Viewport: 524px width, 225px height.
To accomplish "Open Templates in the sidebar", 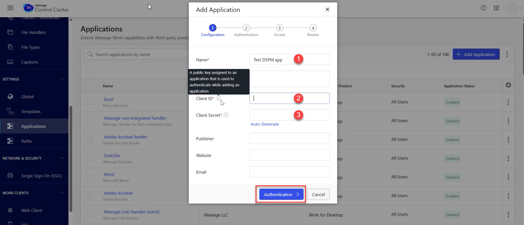I will 31,112.
